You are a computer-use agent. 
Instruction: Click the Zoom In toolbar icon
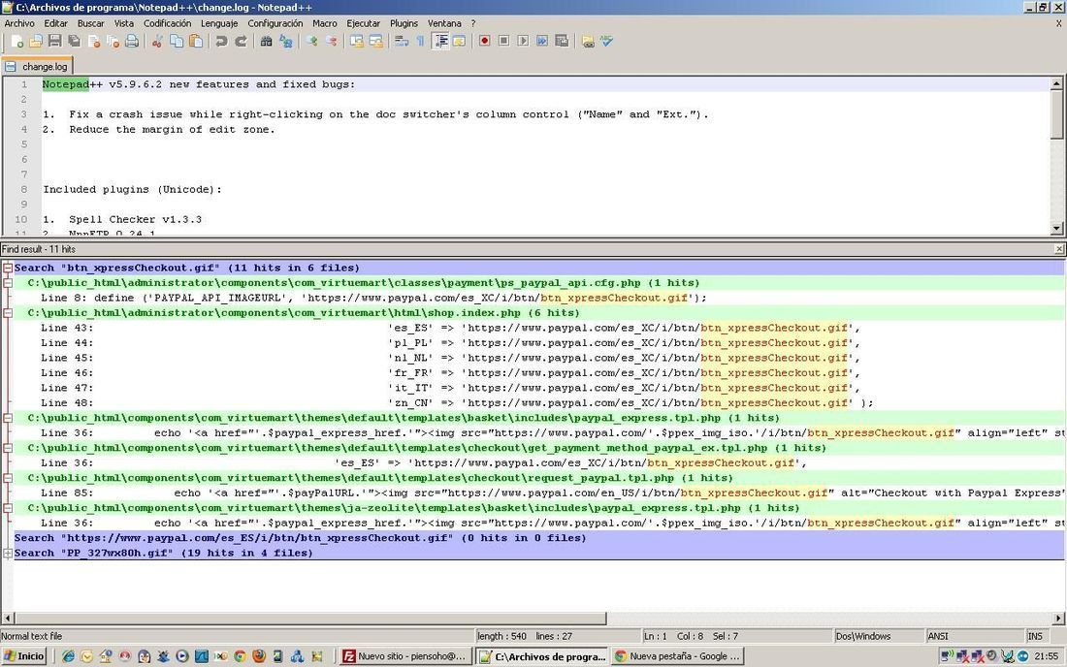pos(311,42)
